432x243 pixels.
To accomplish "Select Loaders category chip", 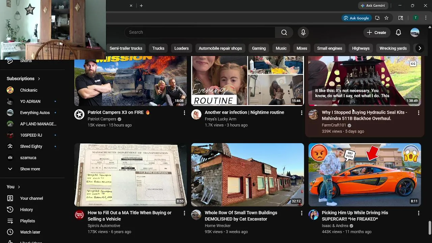I will click(182, 48).
